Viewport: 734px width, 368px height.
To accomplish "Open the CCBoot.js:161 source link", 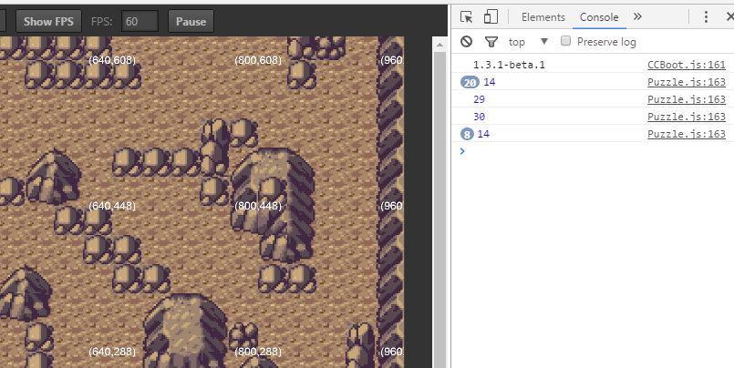I will (687, 65).
